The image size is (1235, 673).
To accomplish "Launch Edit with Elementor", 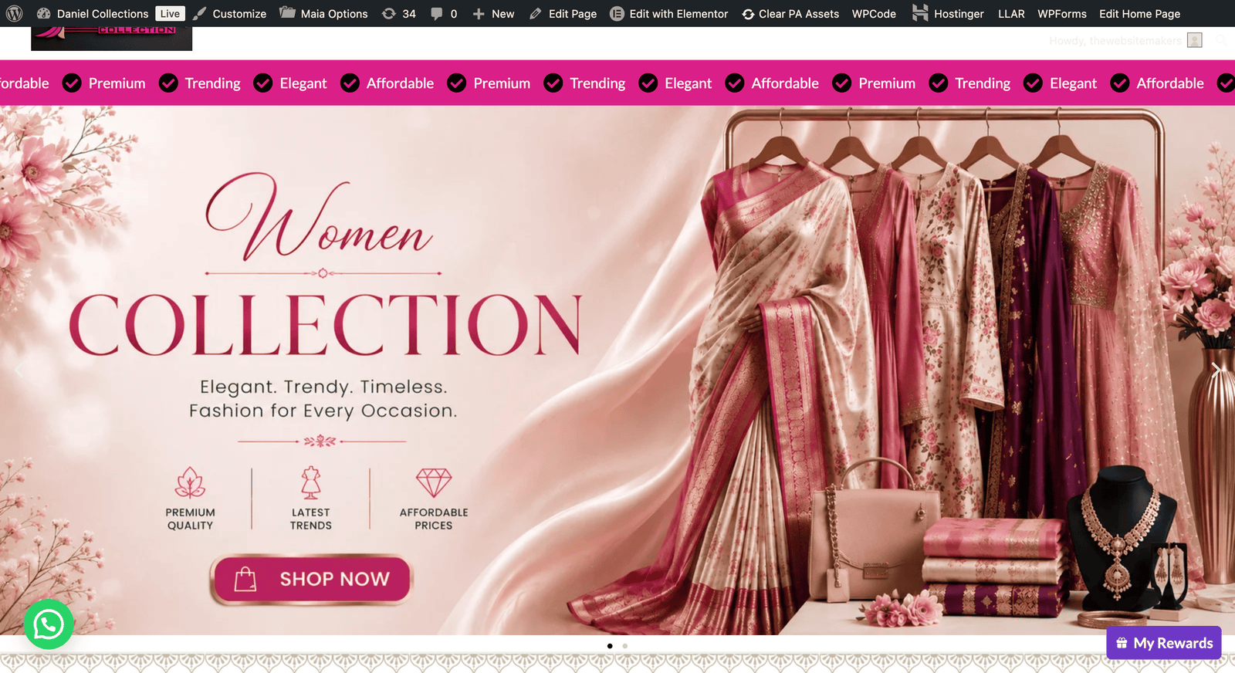I will tap(668, 14).
